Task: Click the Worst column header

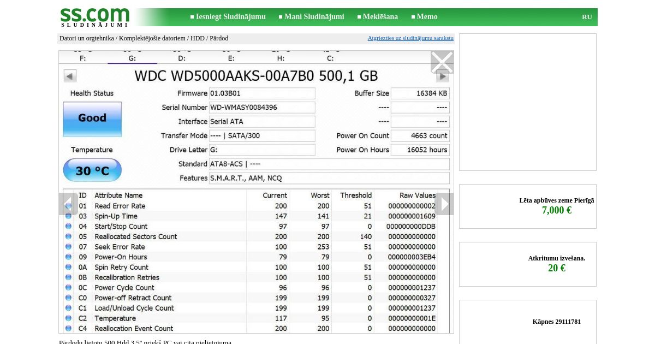Action: [x=320, y=195]
